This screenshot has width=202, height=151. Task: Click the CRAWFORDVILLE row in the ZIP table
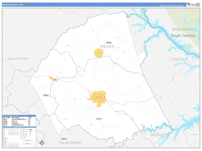tap(17, 119)
